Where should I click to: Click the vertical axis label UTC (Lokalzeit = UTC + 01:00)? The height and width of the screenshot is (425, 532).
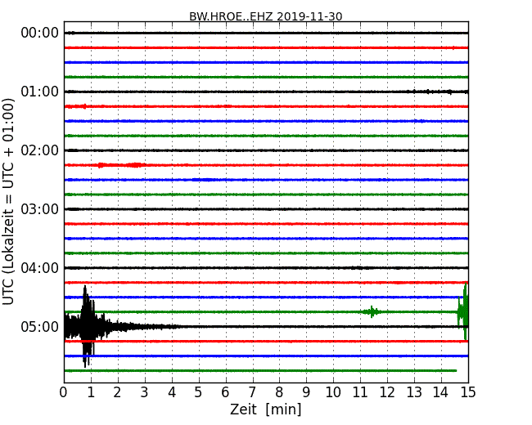point(8,202)
